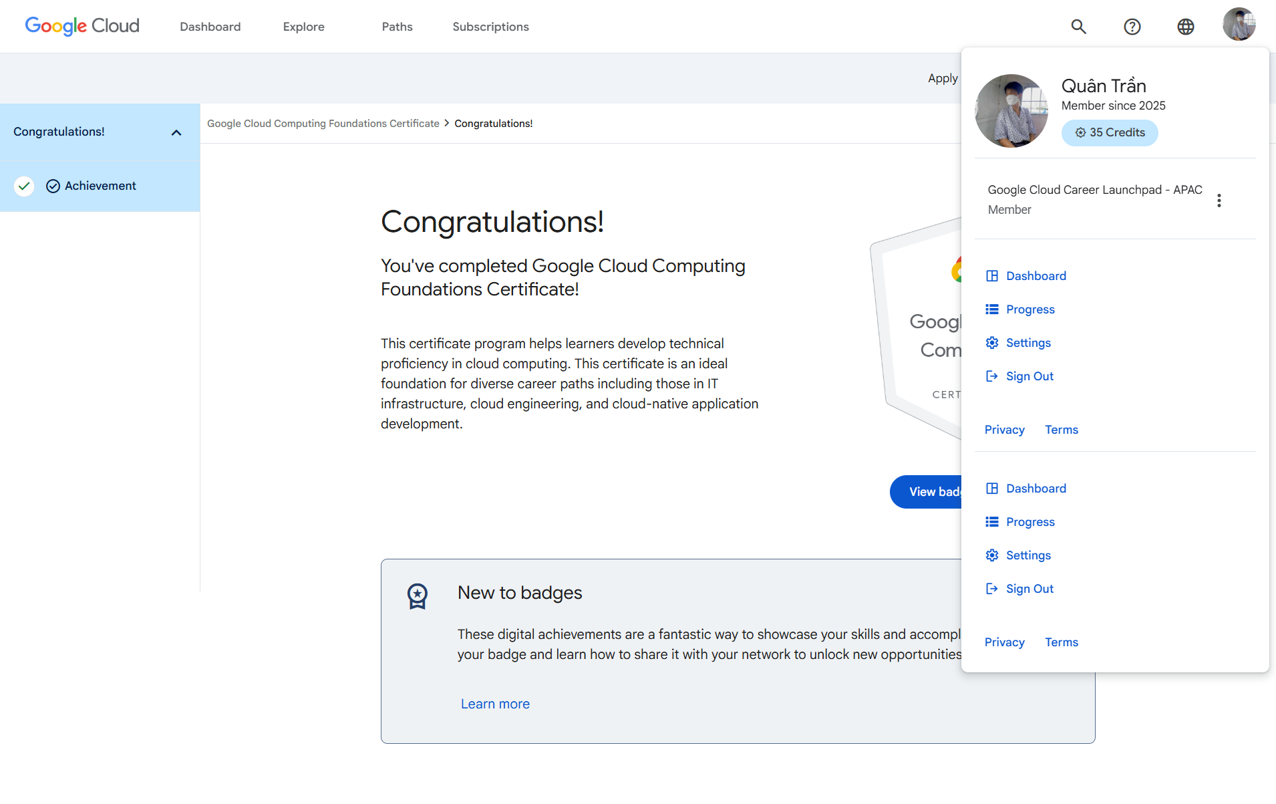Collapse the Congratulations! sidebar section
Image resolution: width=1276 pixels, height=804 pixels.
click(x=176, y=132)
